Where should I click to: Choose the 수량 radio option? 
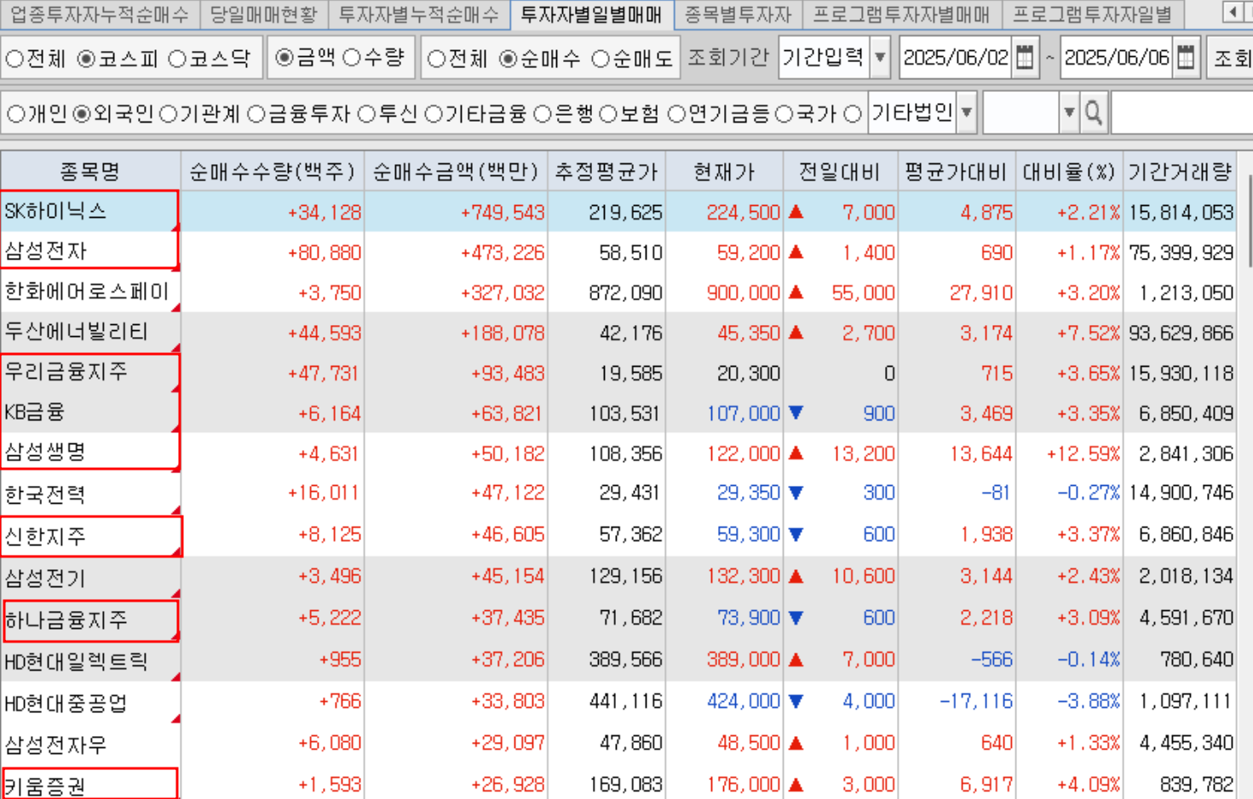(352, 58)
